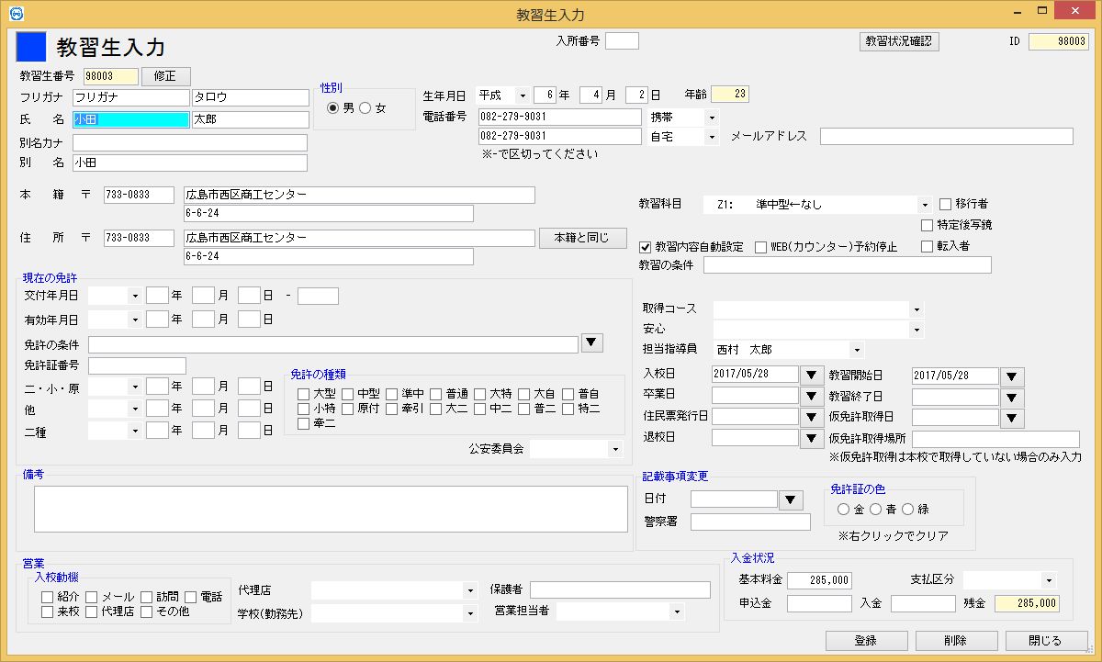Screen dimensions: 1102x662
Task: Open the 生年月日 era dropdown showing 平成
Action: tap(522, 95)
